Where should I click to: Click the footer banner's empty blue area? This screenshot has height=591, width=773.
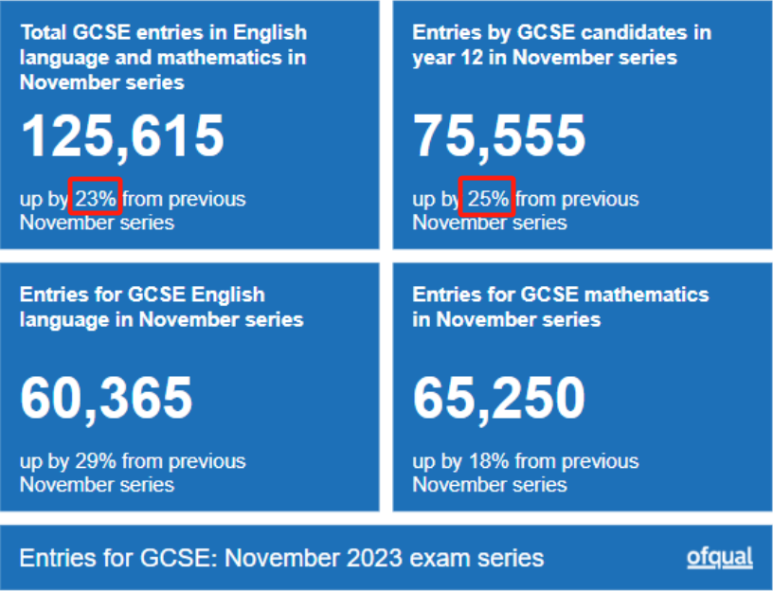point(617,559)
